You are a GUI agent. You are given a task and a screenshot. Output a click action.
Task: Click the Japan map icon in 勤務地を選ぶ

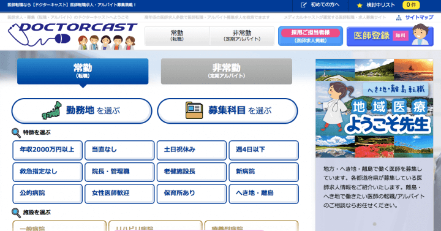click(x=52, y=110)
